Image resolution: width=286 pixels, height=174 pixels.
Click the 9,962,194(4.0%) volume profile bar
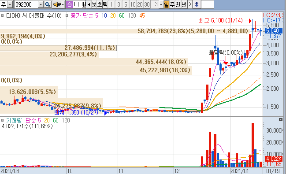click(x=23, y=36)
